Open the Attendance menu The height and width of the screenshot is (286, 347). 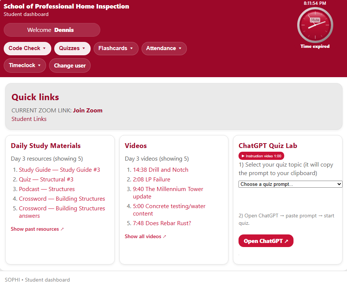click(x=164, y=49)
